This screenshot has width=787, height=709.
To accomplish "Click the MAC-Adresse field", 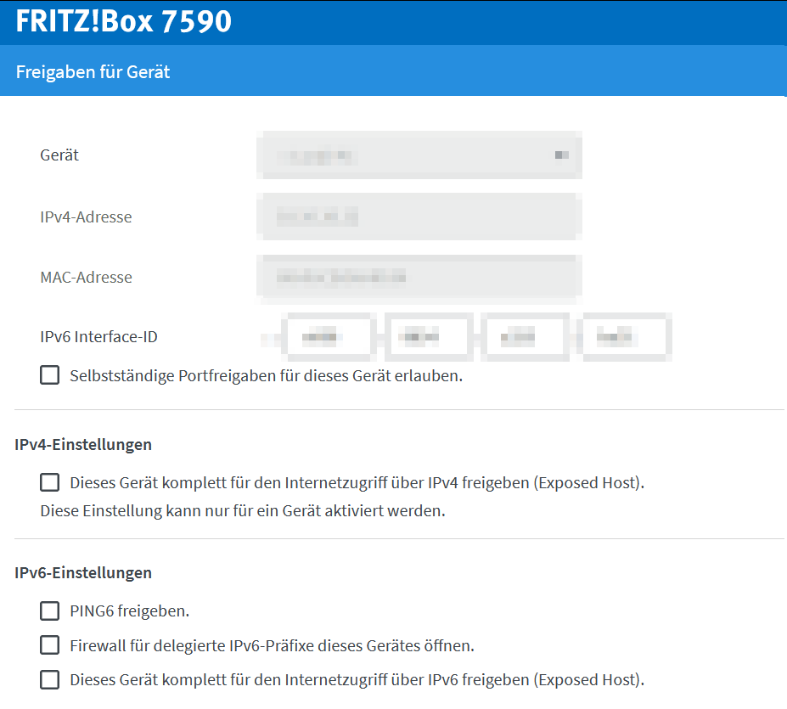I will point(419,277).
